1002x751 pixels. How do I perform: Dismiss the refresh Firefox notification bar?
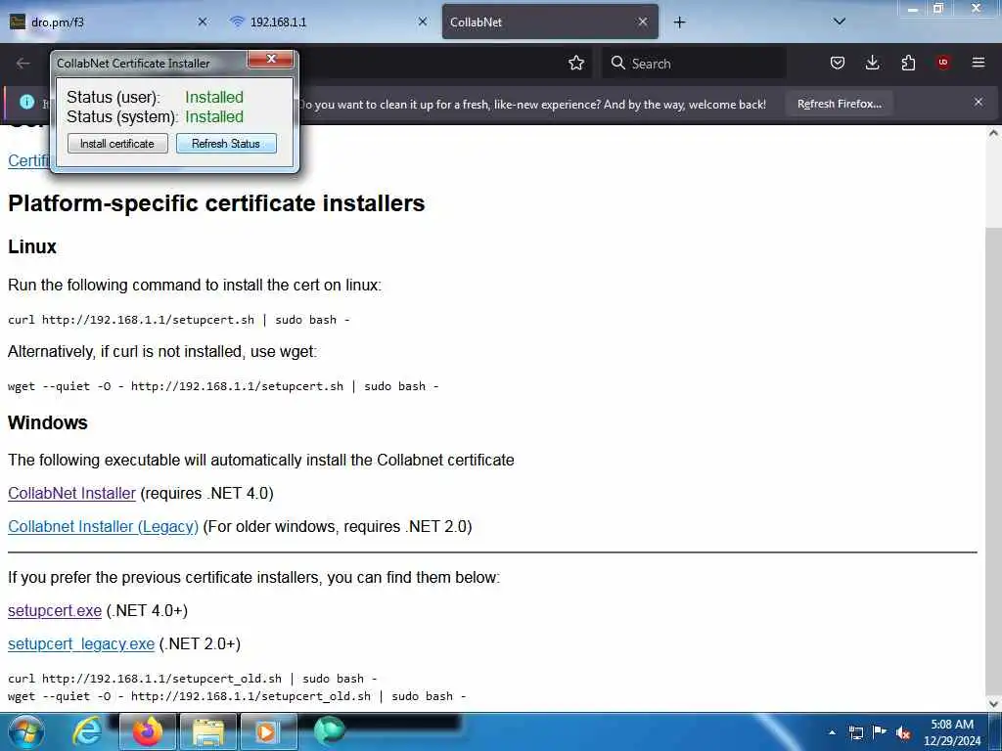tap(979, 102)
